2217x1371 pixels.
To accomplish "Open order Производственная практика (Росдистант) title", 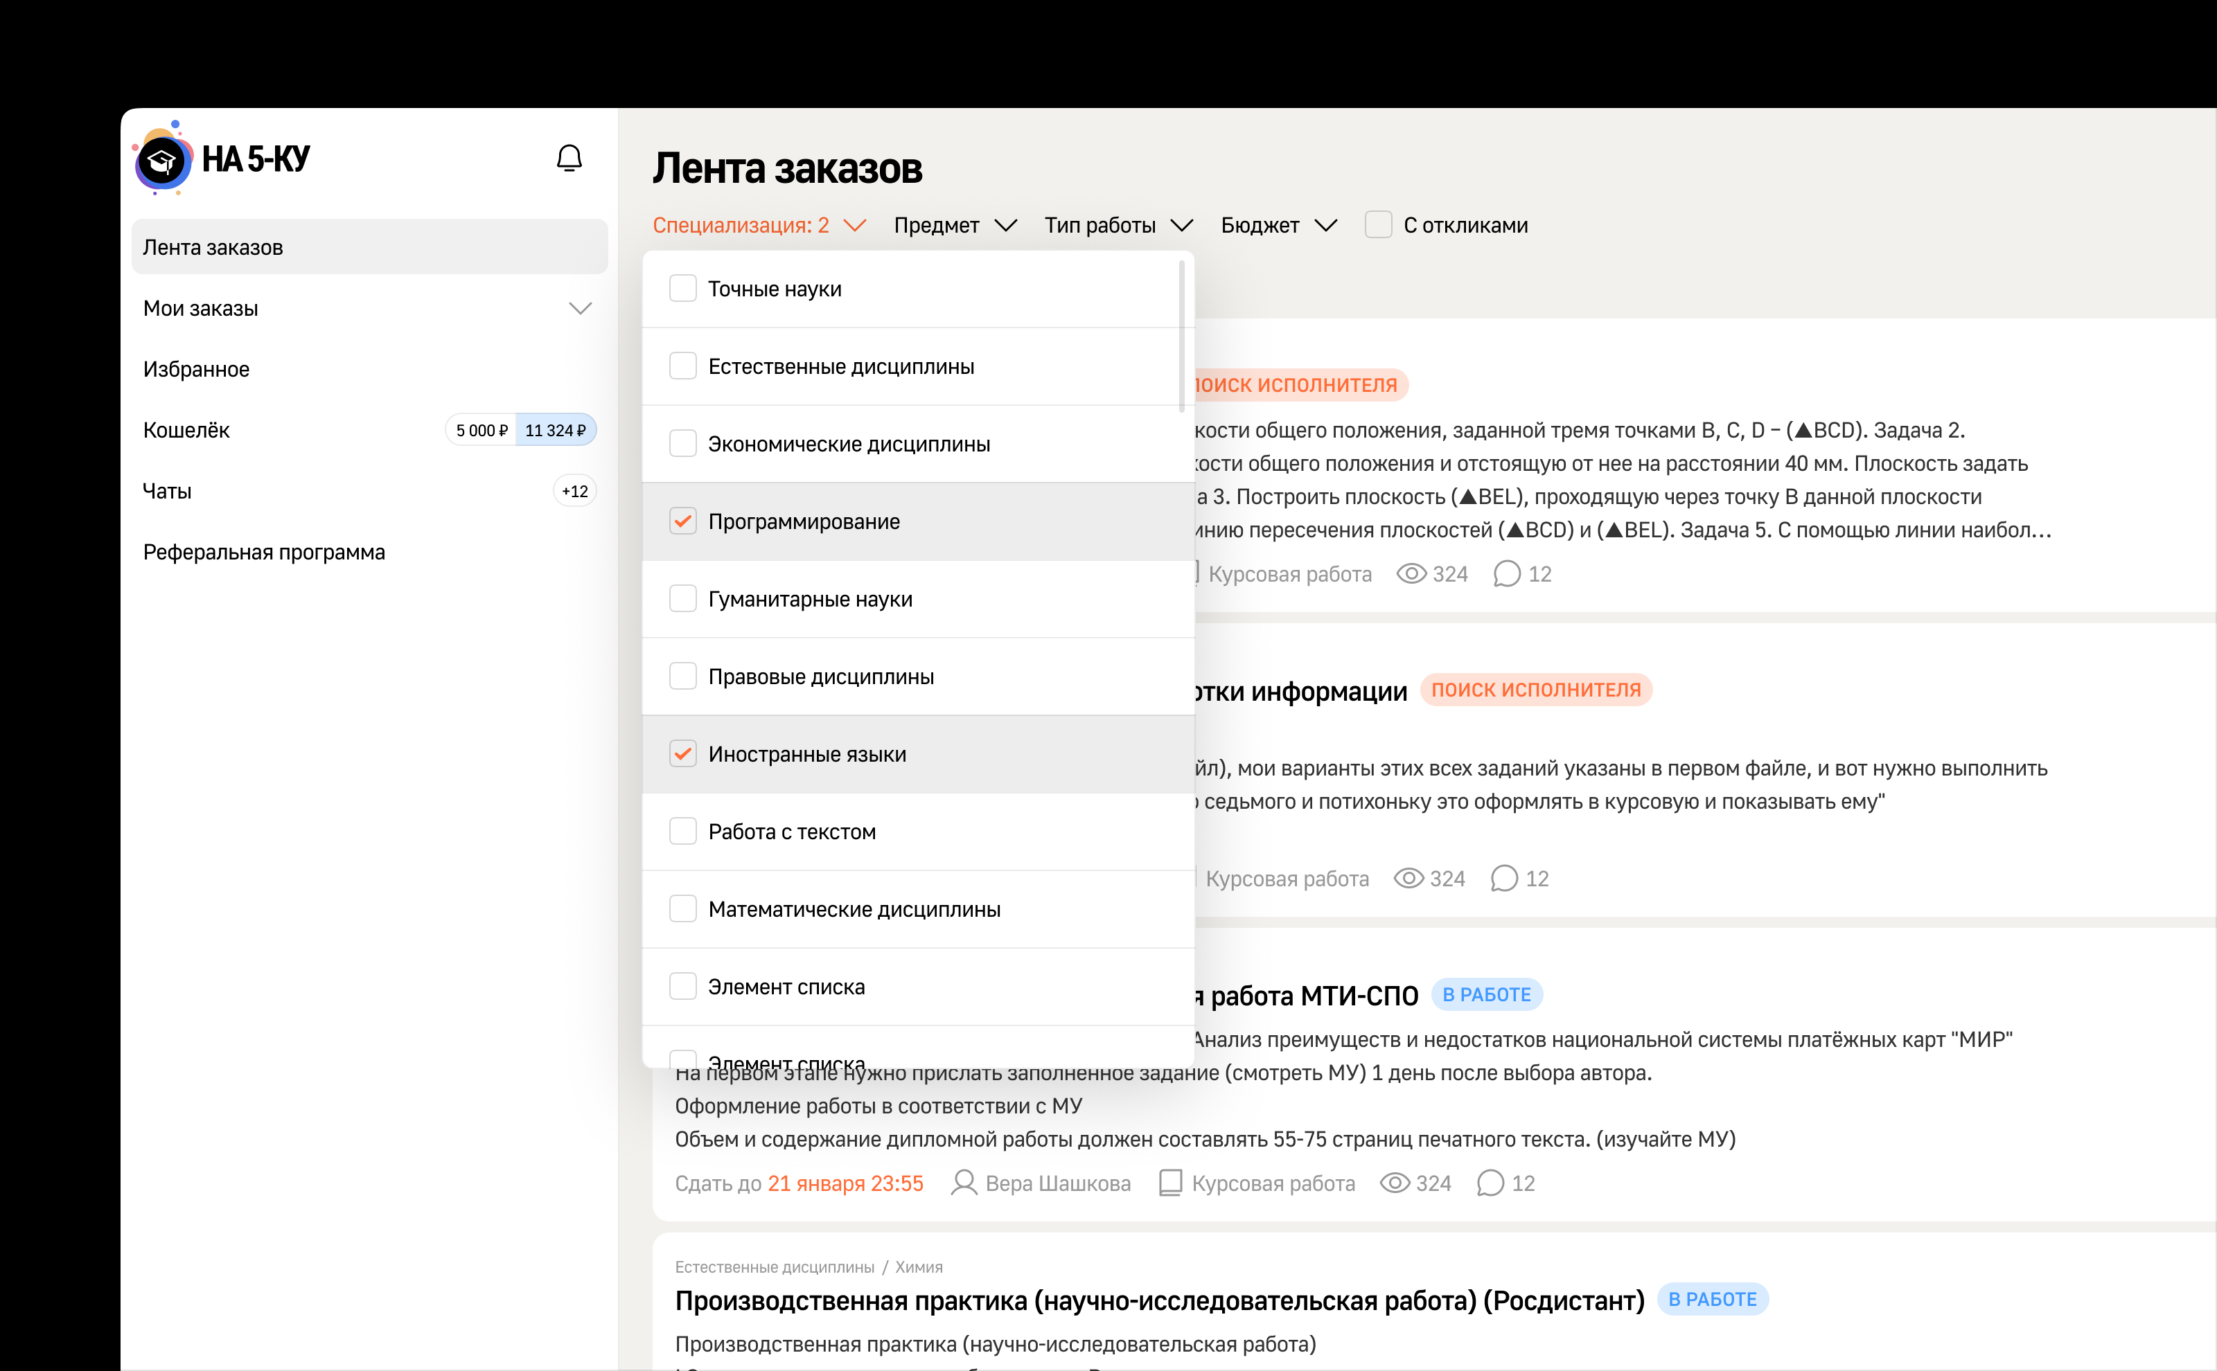I will point(1159,1300).
